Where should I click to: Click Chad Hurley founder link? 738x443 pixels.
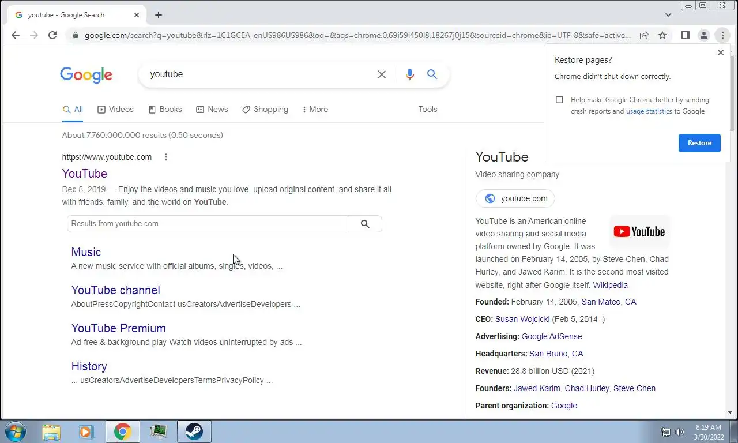(587, 388)
